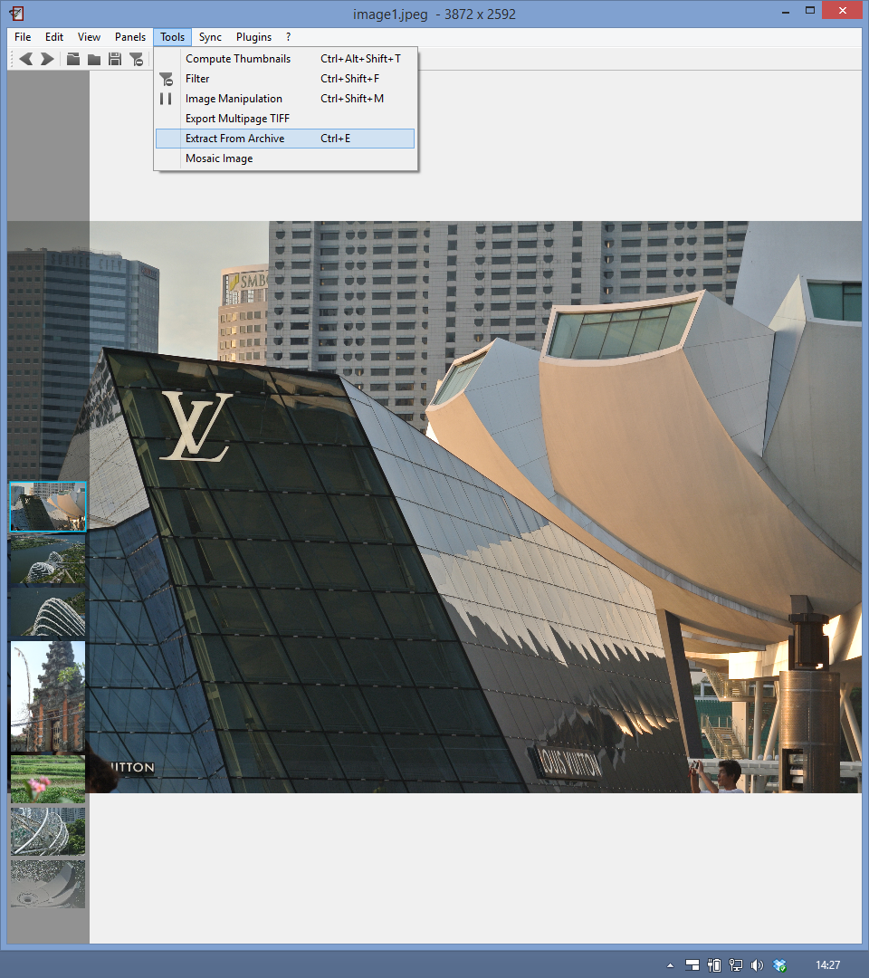This screenshot has height=978, width=869.
Task: Open the Plugins menu
Action: 253,37
